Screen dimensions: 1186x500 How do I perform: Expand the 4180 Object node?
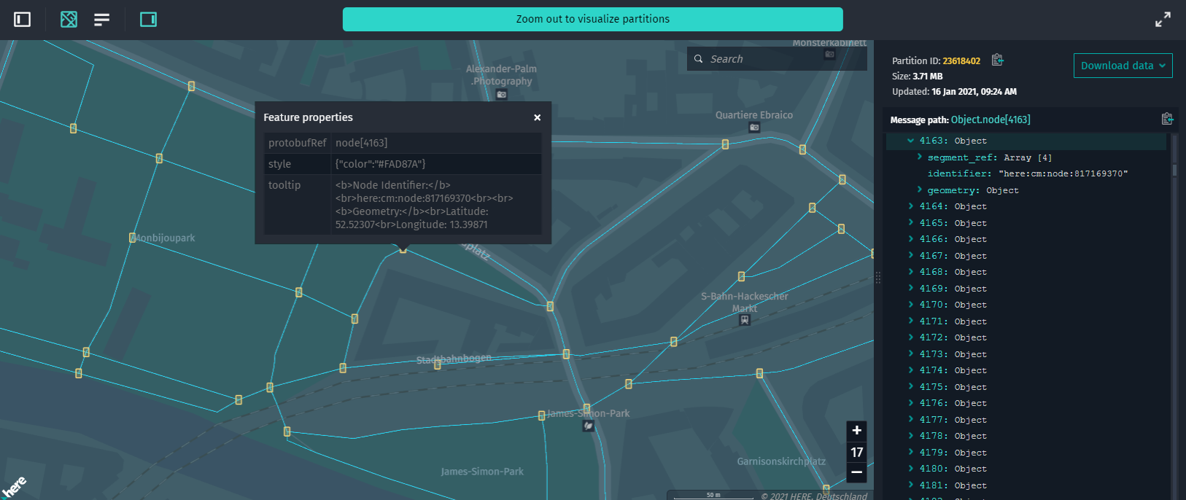click(910, 469)
